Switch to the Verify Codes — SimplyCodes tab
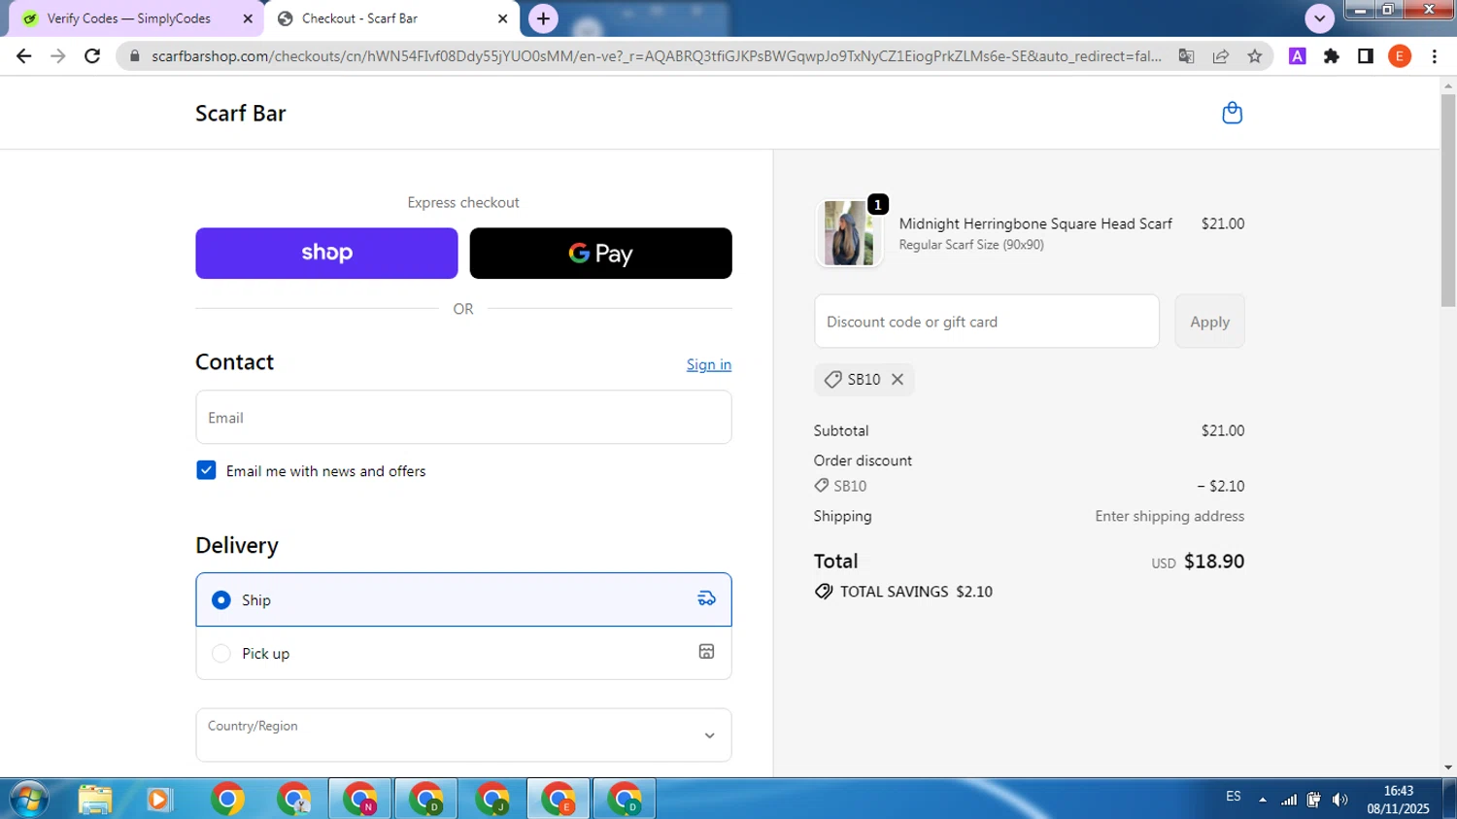The width and height of the screenshot is (1457, 819). click(x=134, y=18)
